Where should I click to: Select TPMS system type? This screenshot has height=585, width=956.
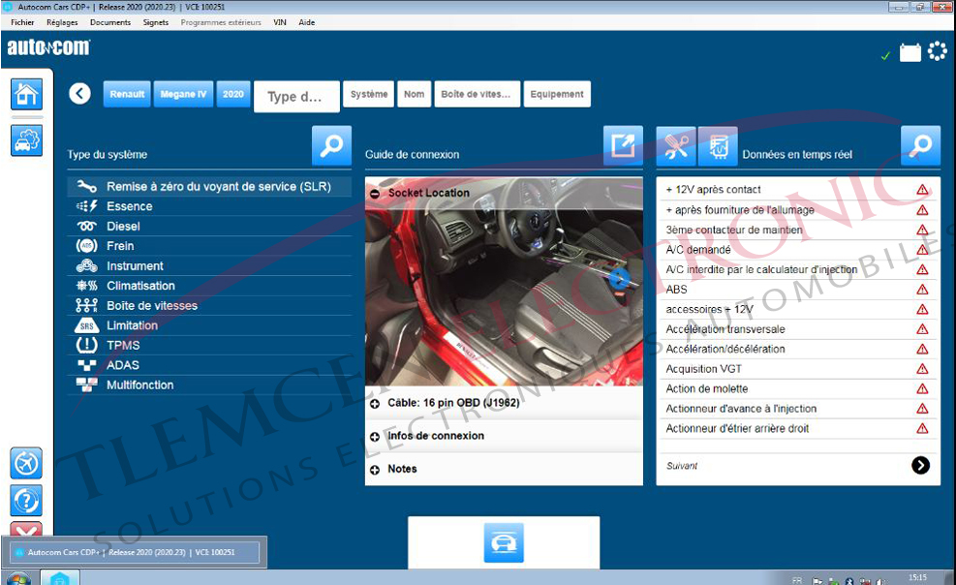[210, 346]
